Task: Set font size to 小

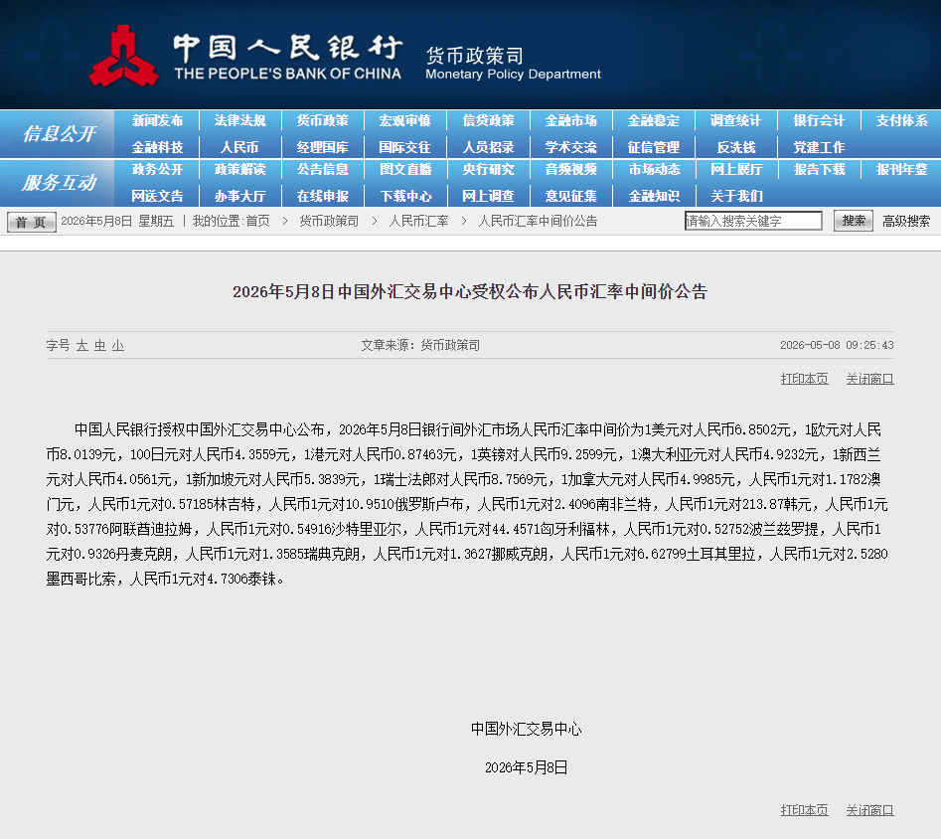Action: 118,345
